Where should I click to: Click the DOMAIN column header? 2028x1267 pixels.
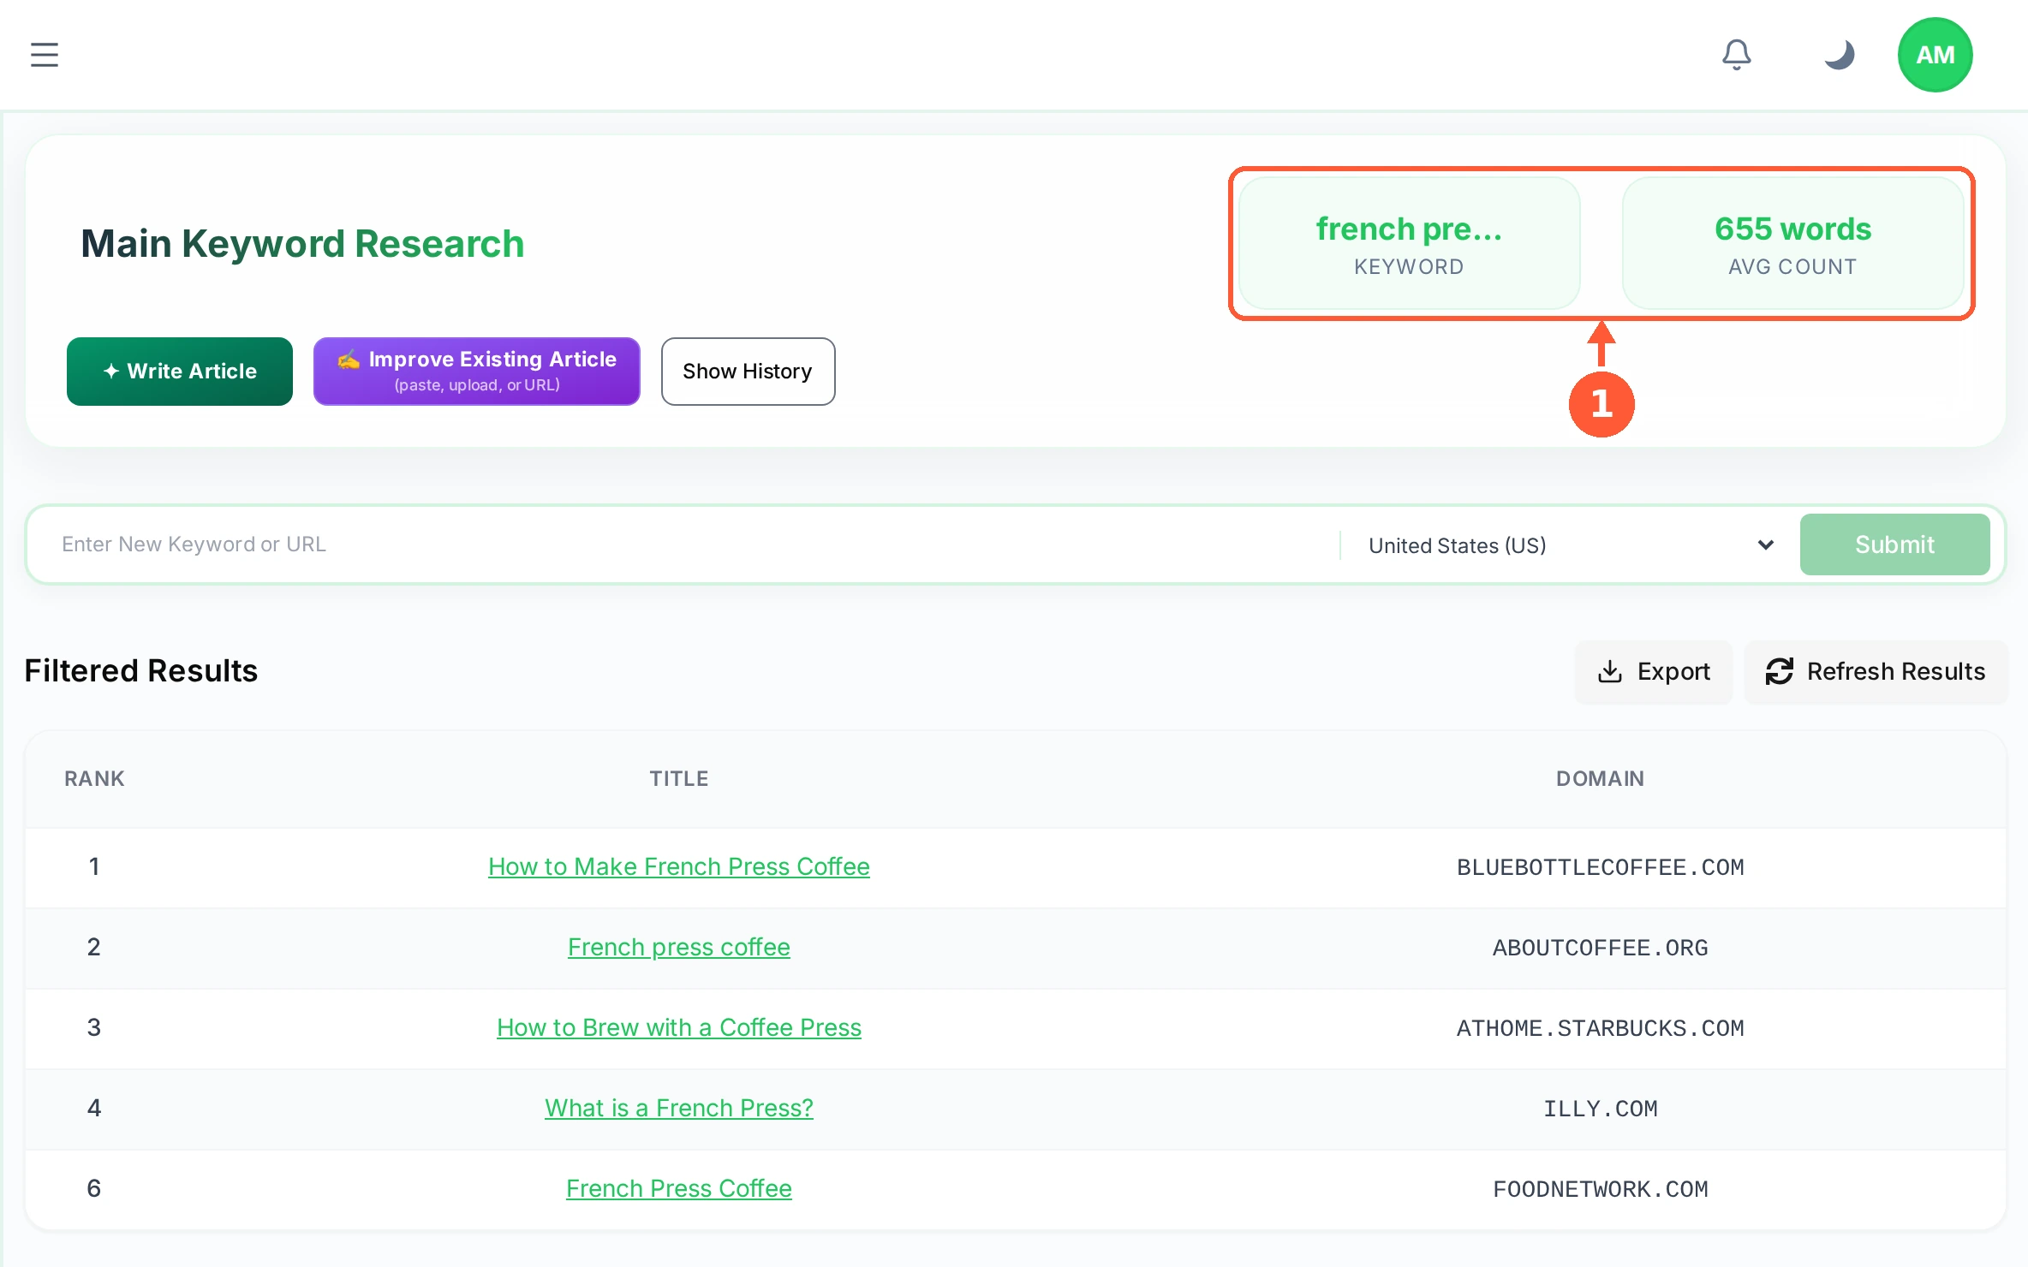point(1600,778)
